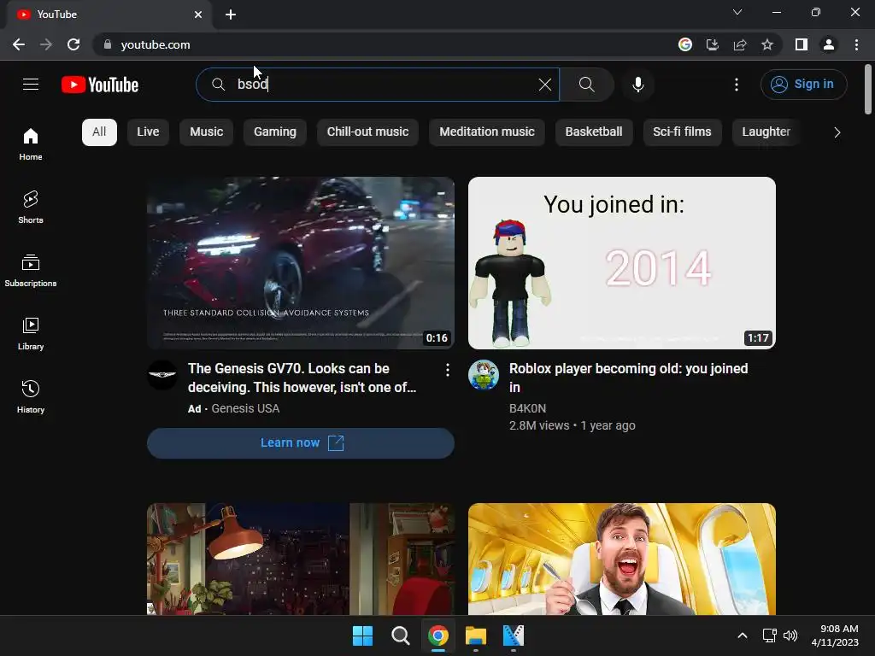Click the Google icon in address bar
Image resolution: width=875 pixels, height=656 pixels.
click(685, 44)
